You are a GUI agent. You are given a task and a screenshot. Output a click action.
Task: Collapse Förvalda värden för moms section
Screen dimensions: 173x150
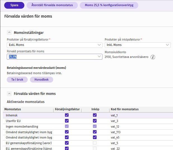click(9, 94)
